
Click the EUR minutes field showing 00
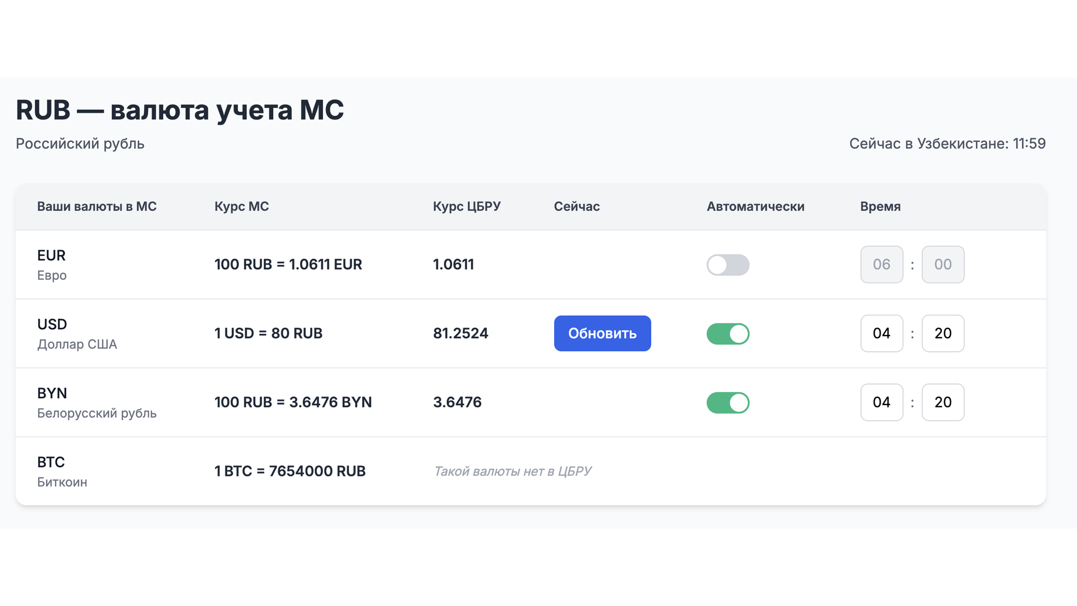tap(942, 264)
